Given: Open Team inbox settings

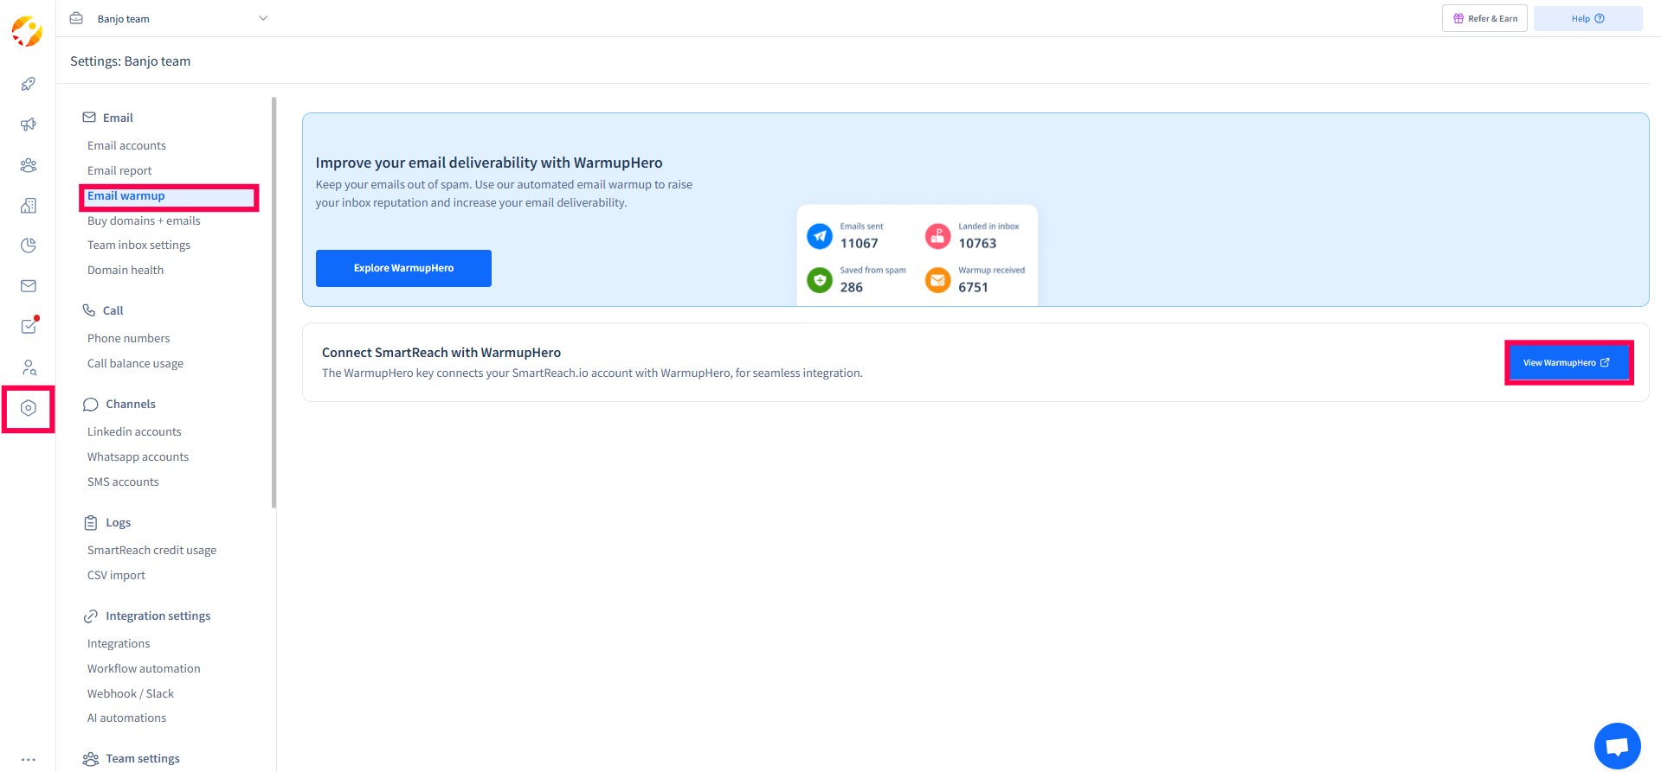Looking at the screenshot, I should 138,245.
